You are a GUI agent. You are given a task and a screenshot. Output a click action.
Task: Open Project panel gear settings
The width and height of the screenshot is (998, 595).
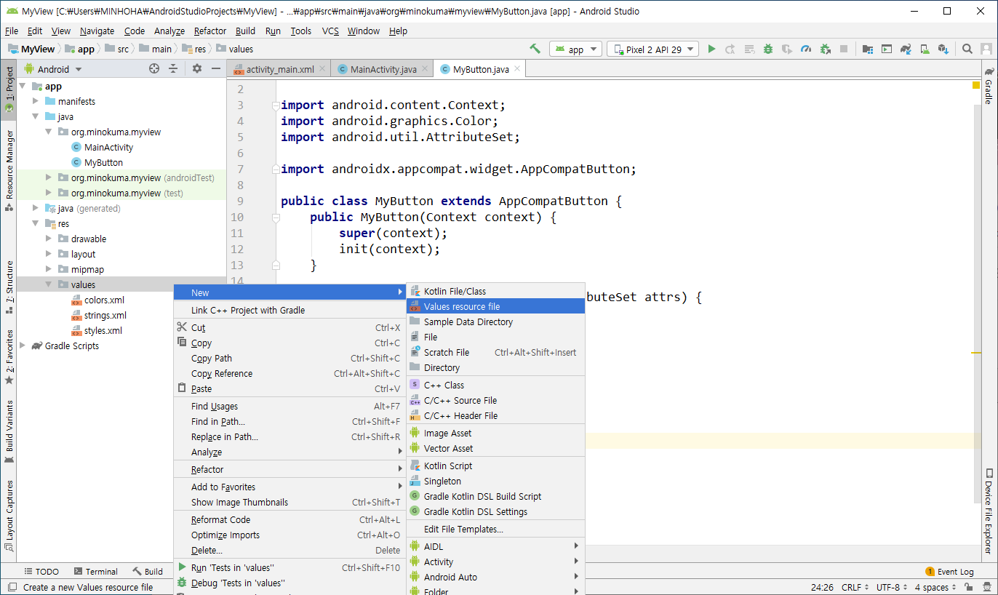tap(197, 68)
